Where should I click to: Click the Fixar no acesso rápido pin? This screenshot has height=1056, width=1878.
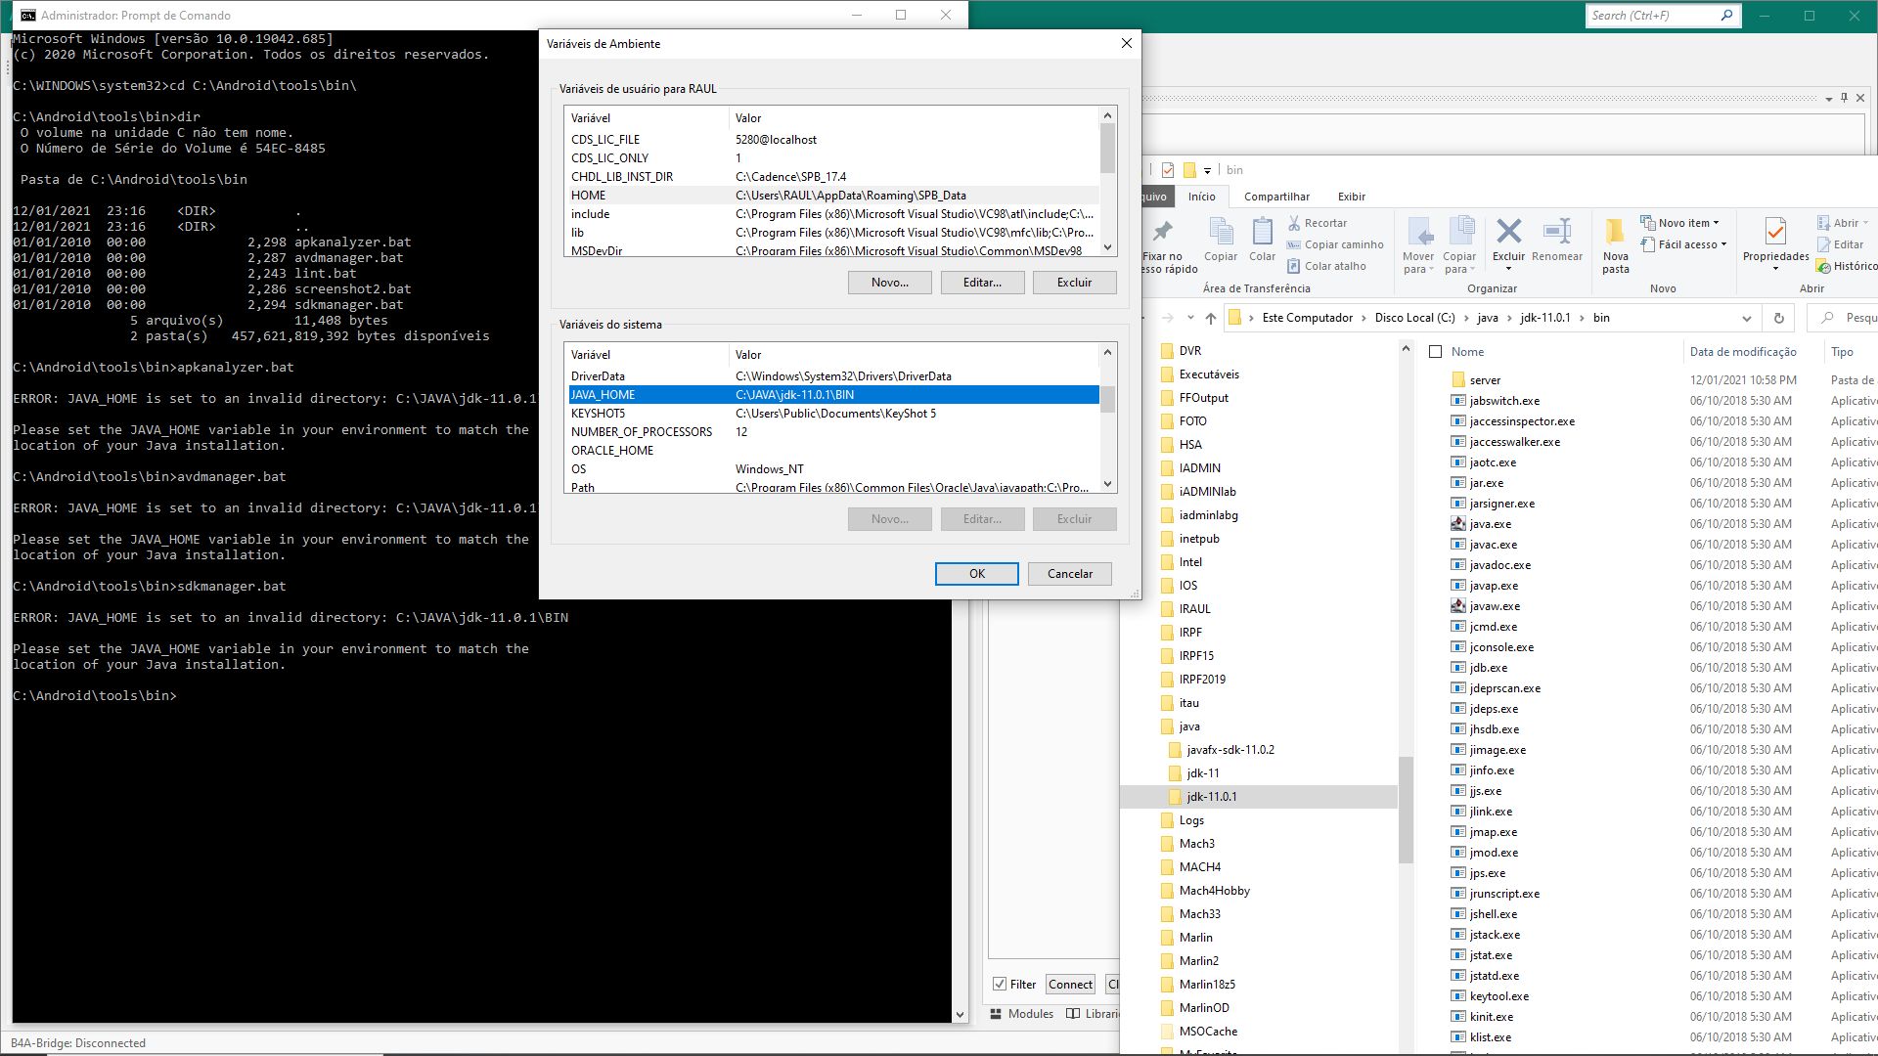pyautogui.click(x=1163, y=233)
